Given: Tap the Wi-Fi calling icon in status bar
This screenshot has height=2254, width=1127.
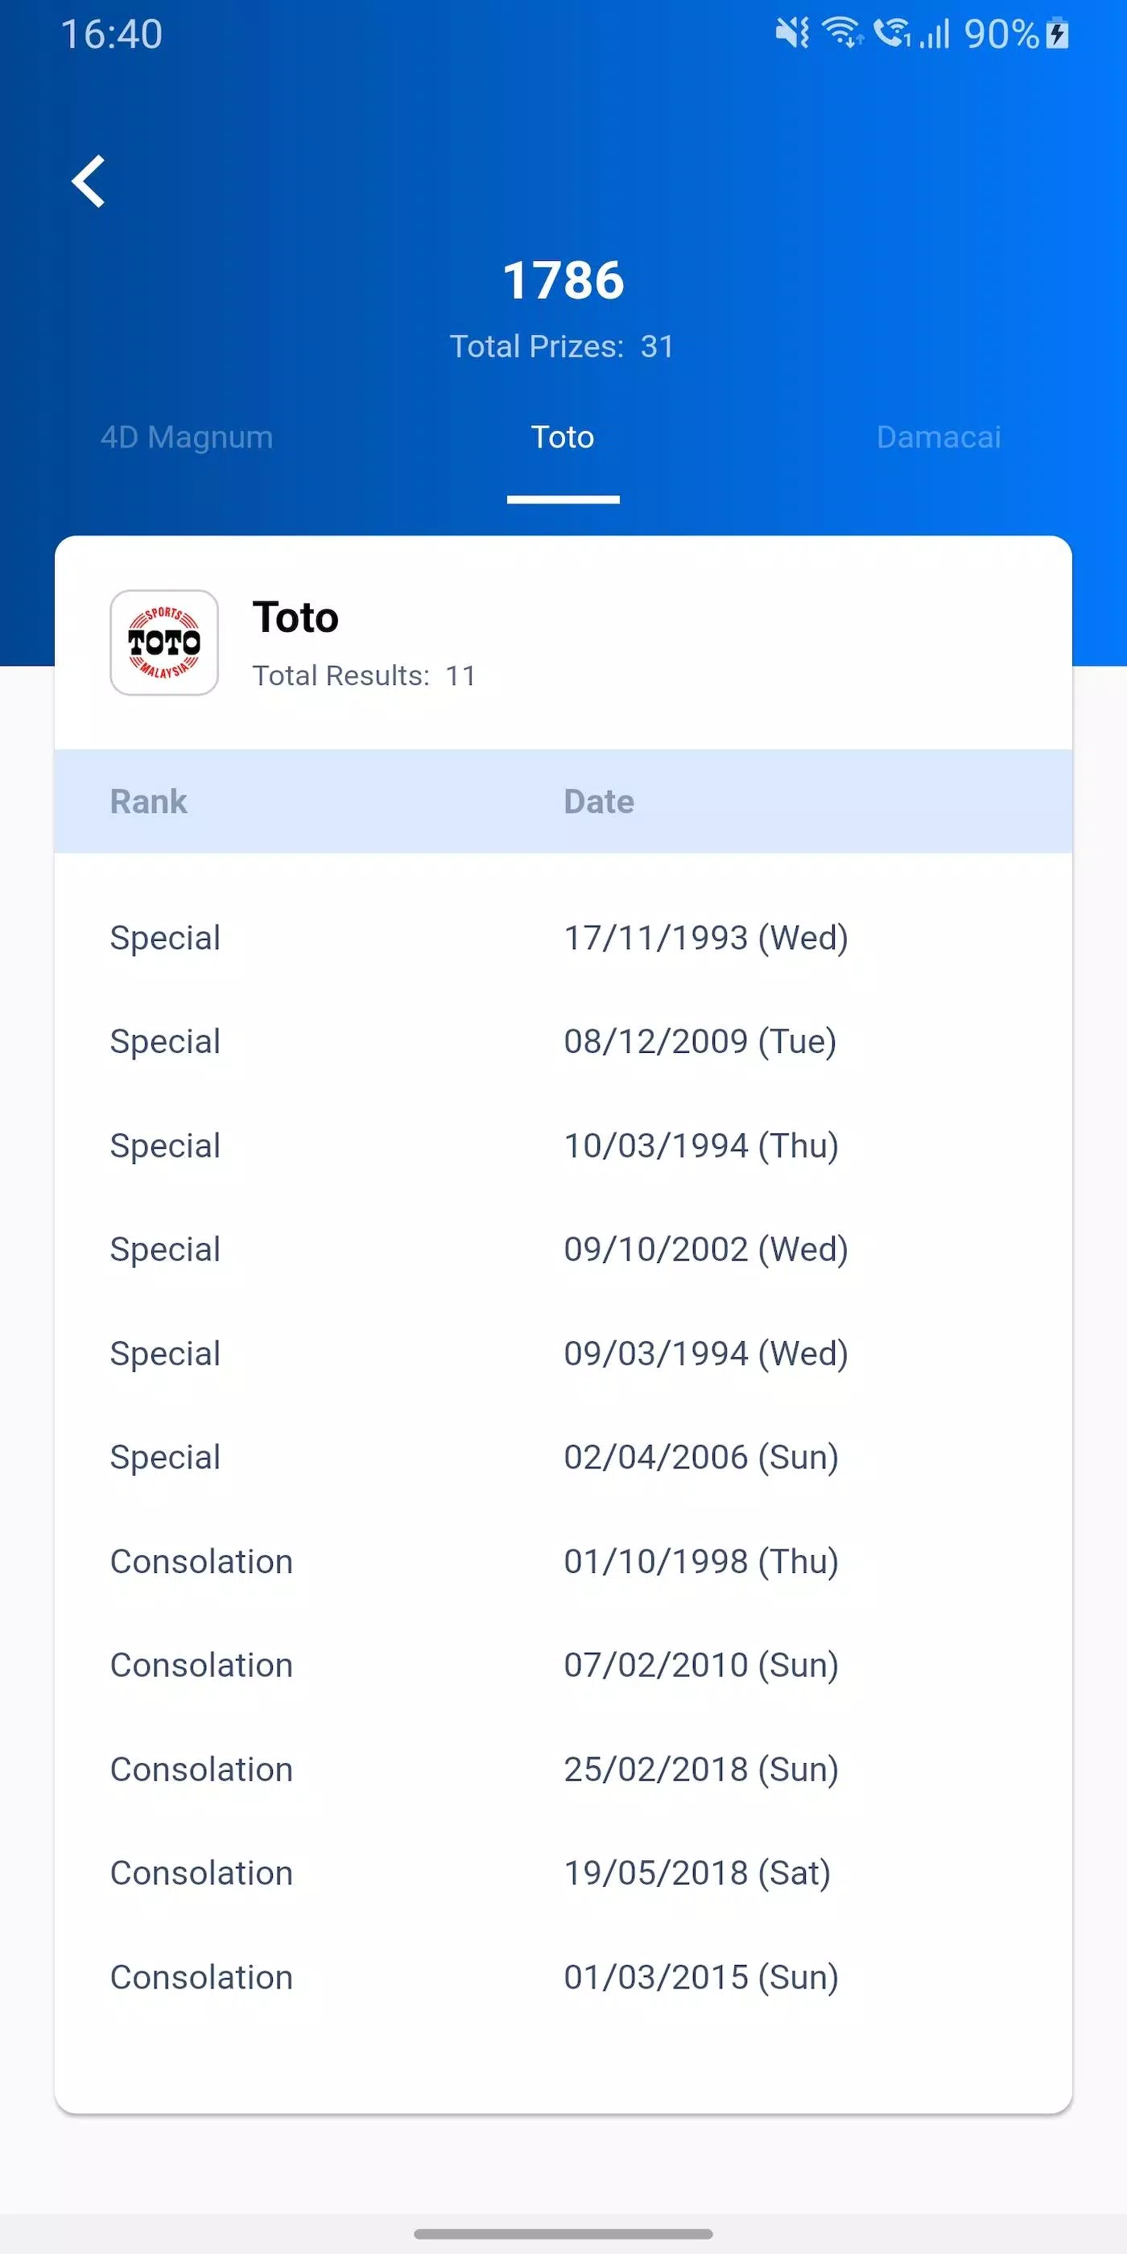Looking at the screenshot, I should (893, 33).
